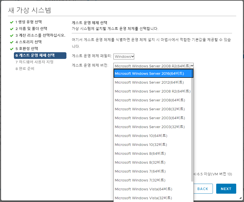The image size is (244, 202).
Task: Select Microsoft Windows Vista(32비트)
Action: (153, 198)
